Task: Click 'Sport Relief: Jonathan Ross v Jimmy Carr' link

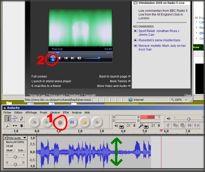Action: point(159,33)
